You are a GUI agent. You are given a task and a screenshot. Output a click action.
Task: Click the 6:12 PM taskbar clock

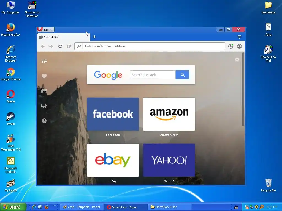point(272,207)
